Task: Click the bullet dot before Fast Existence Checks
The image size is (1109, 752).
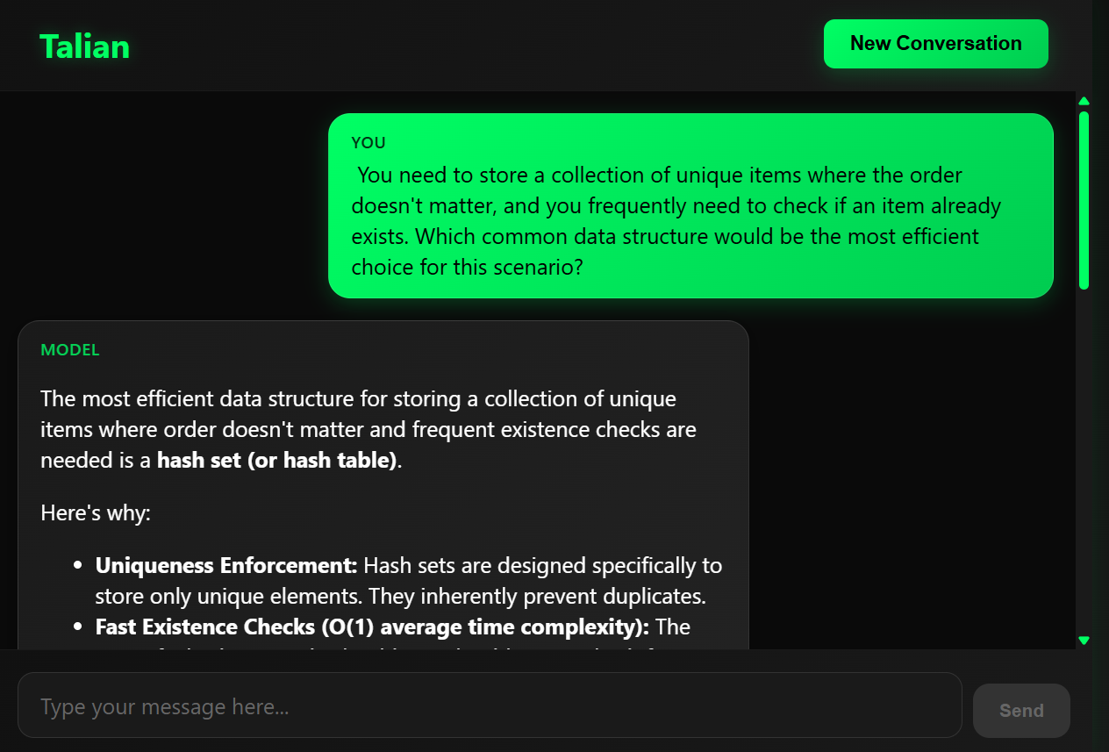Action: click(x=78, y=627)
